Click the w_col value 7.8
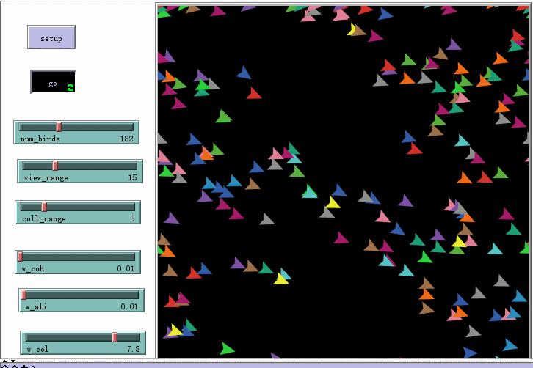 [x=134, y=349]
